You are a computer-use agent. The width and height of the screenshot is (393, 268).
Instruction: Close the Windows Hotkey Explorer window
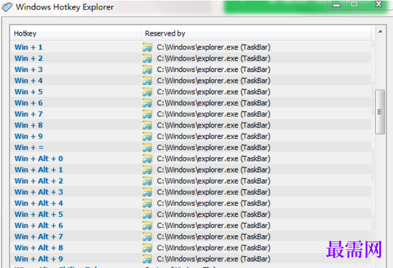click(377, 5)
